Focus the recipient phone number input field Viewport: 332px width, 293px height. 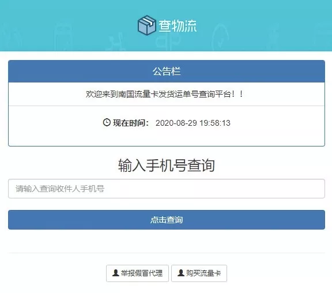coord(167,189)
